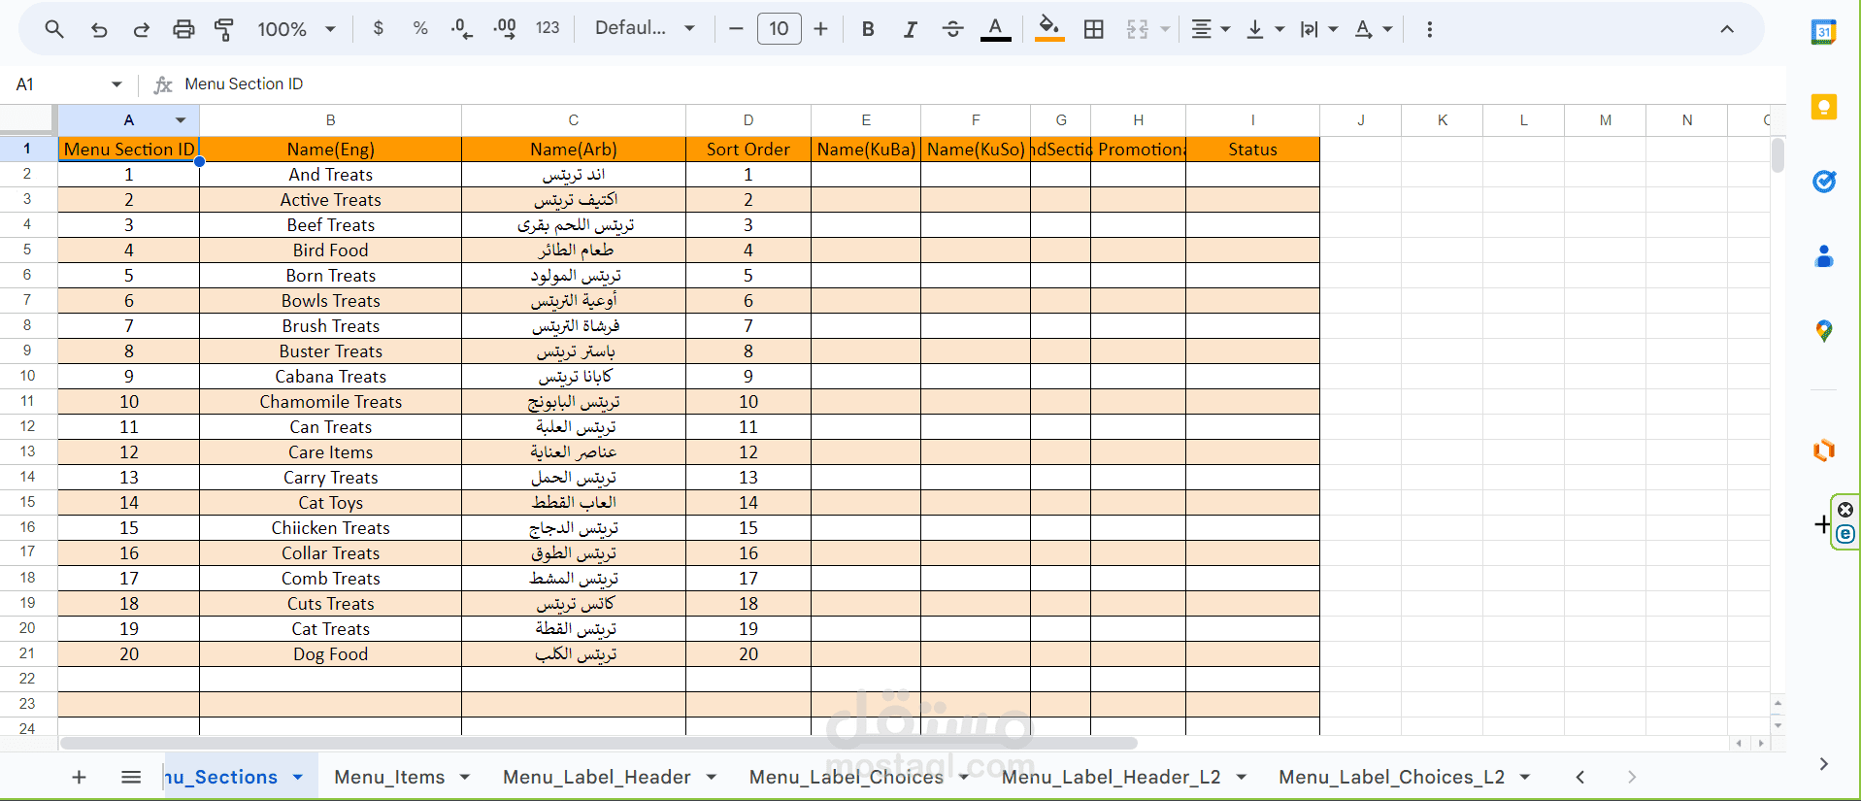The width and height of the screenshot is (1861, 801).
Task: Collapse the menus with the up chevron
Action: (x=1726, y=29)
